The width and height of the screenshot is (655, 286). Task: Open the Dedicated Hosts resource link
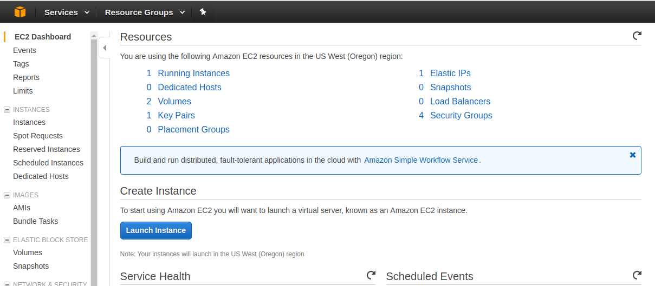click(190, 87)
